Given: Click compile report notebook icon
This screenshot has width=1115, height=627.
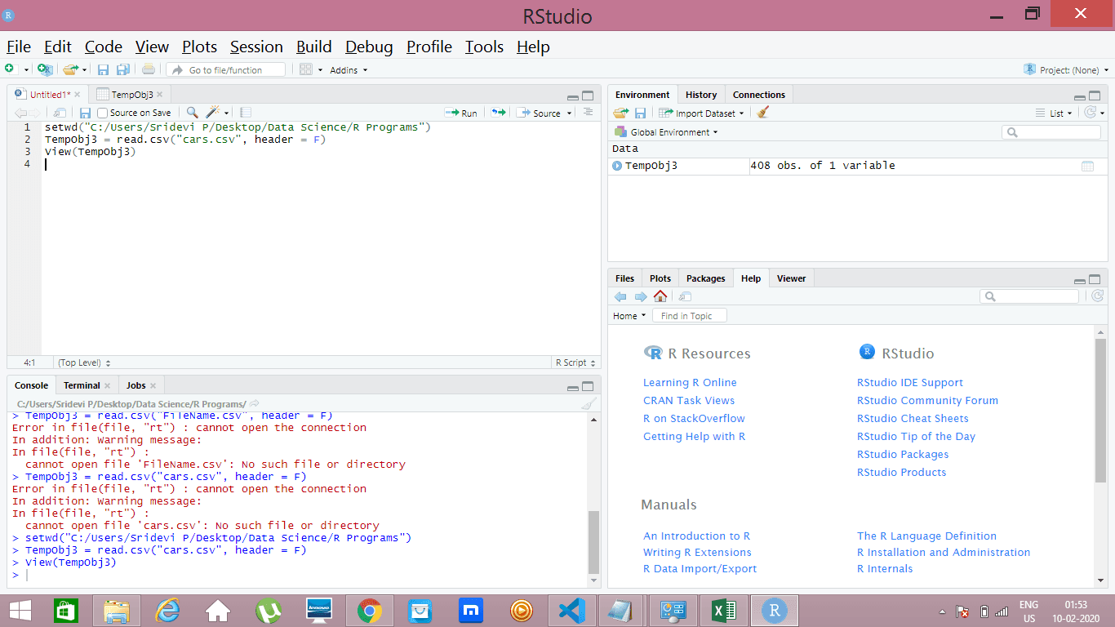Looking at the screenshot, I should pyautogui.click(x=245, y=113).
